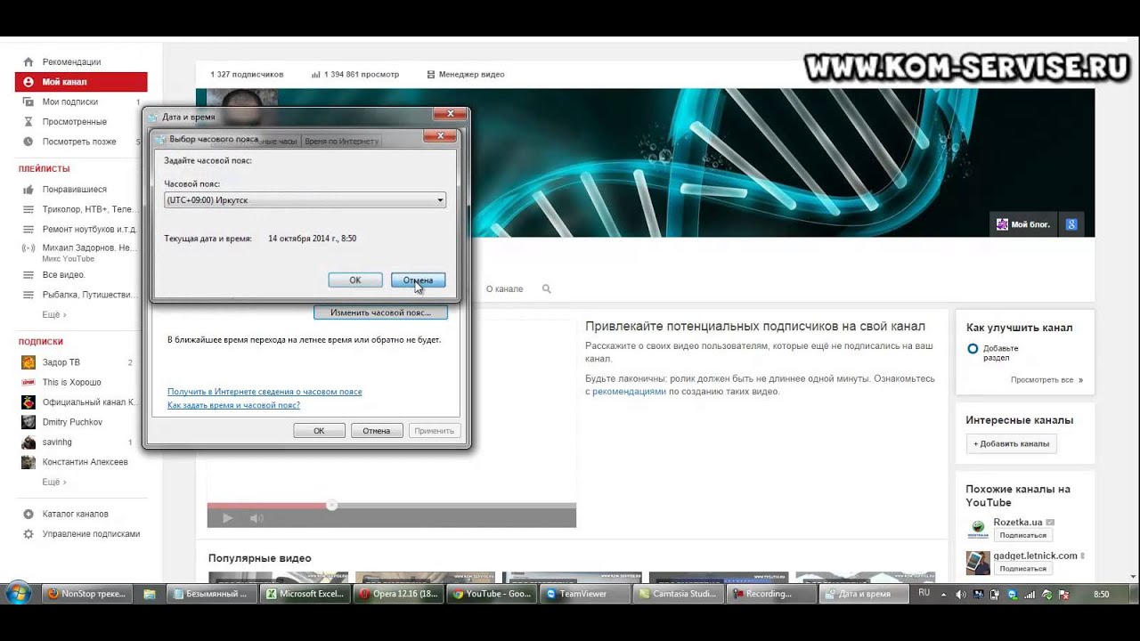The image size is (1140, 641).
Task: Subscribe to the gadget.letnick.com channel
Action: tap(1022, 568)
